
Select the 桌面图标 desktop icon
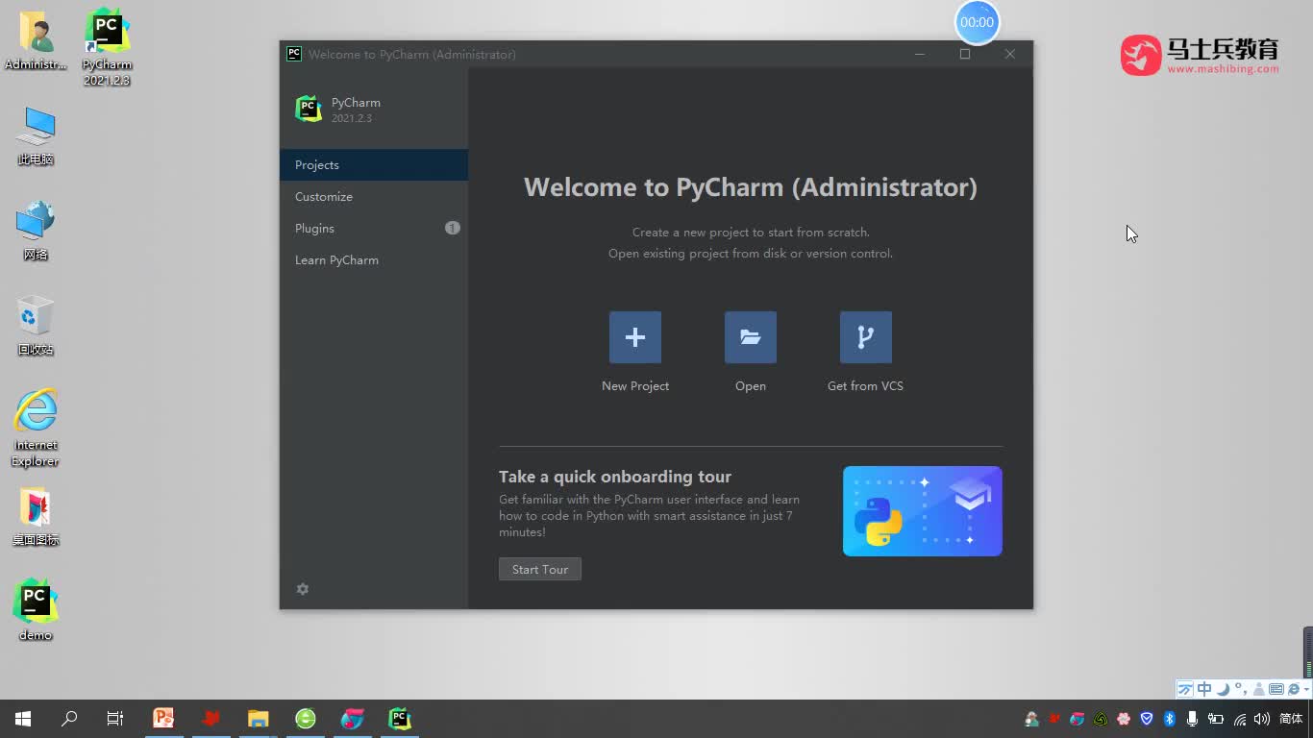pyautogui.click(x=36, y=517)
